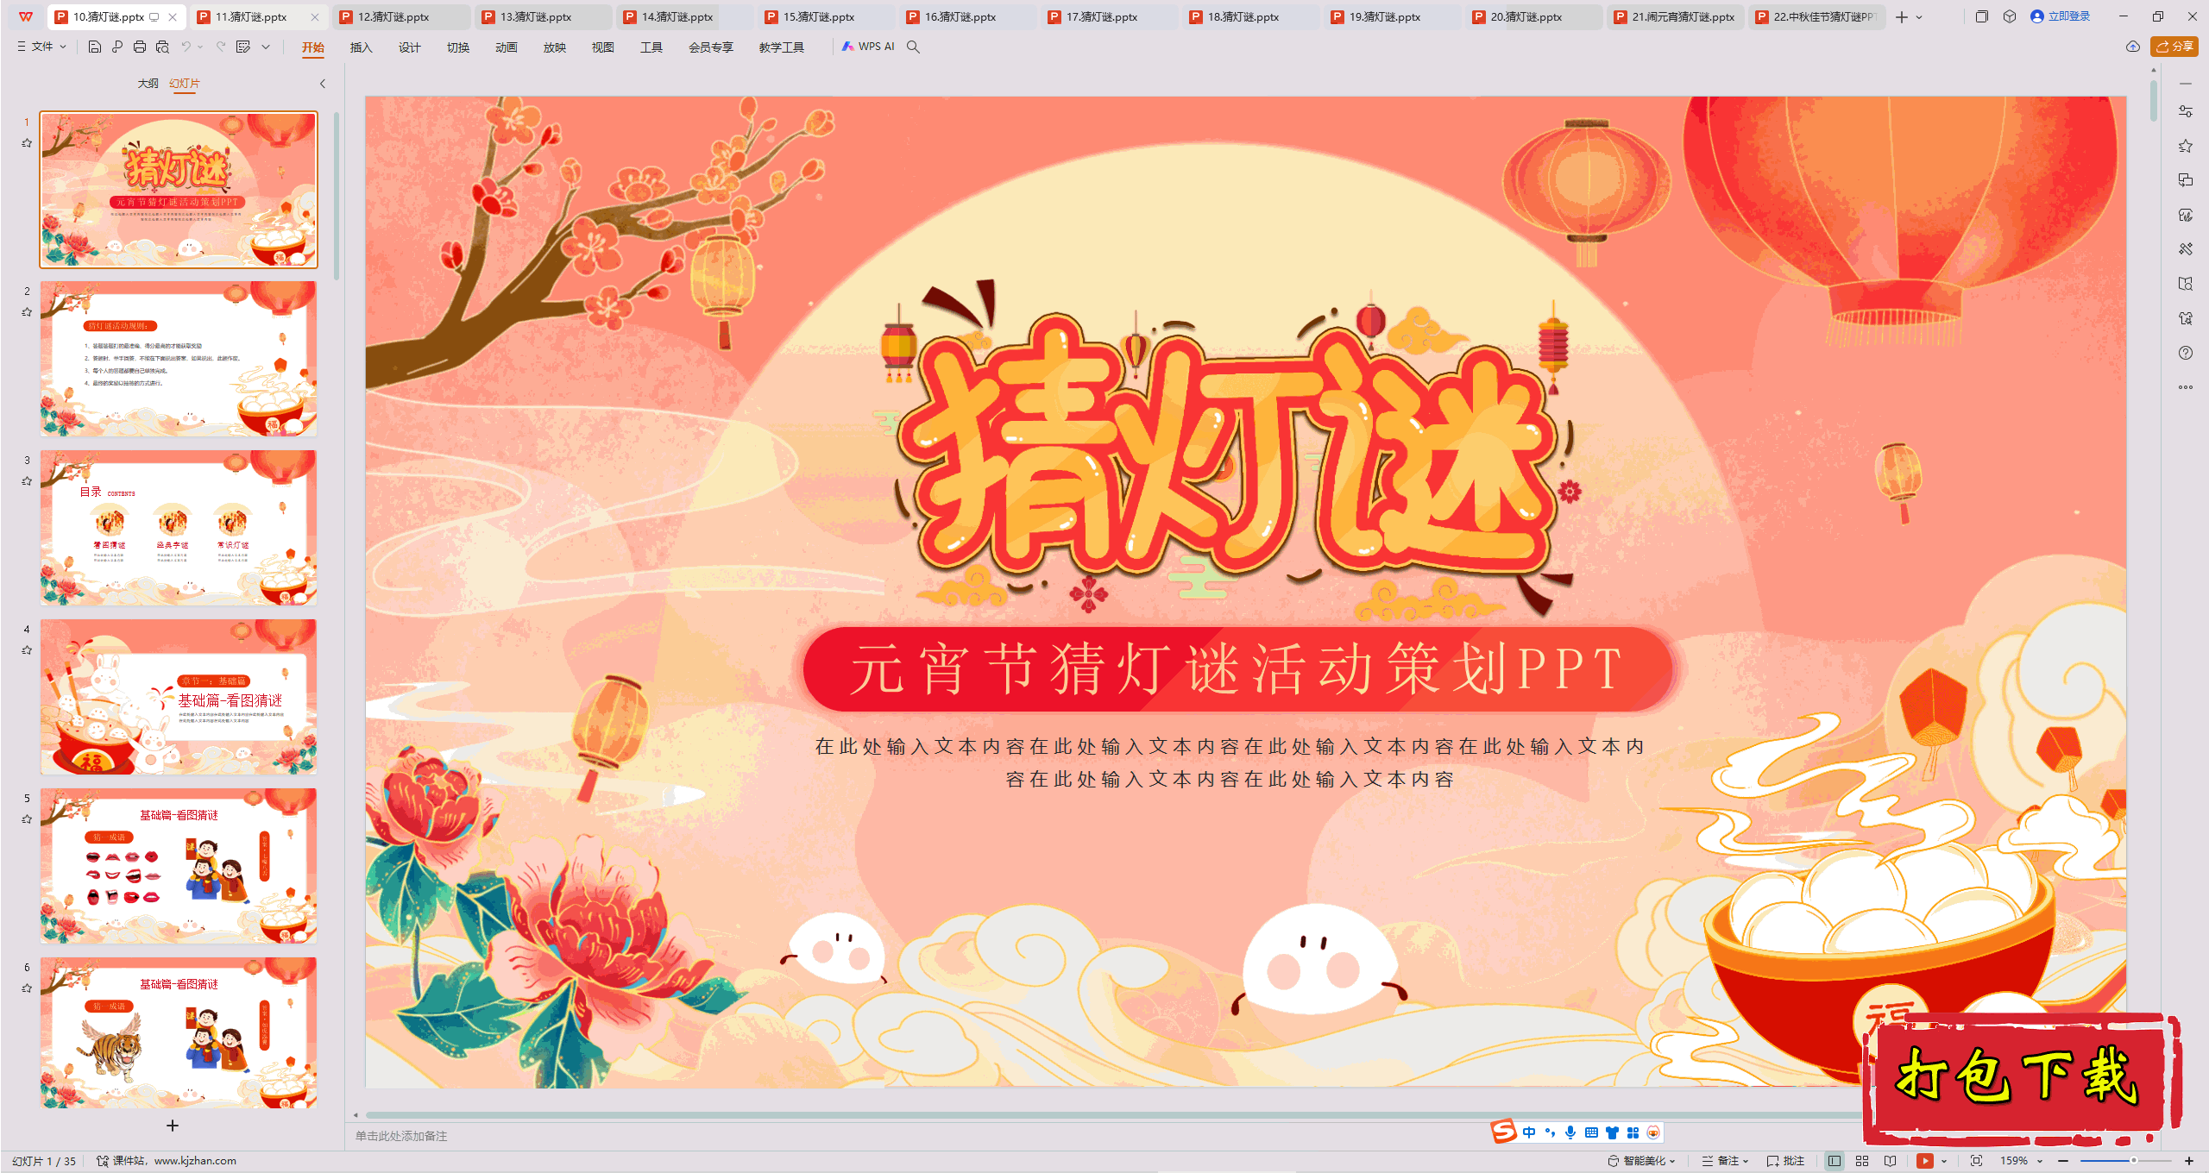Switch to slide sorter view icon

pyautogui.click(x=1862, y=1161)
